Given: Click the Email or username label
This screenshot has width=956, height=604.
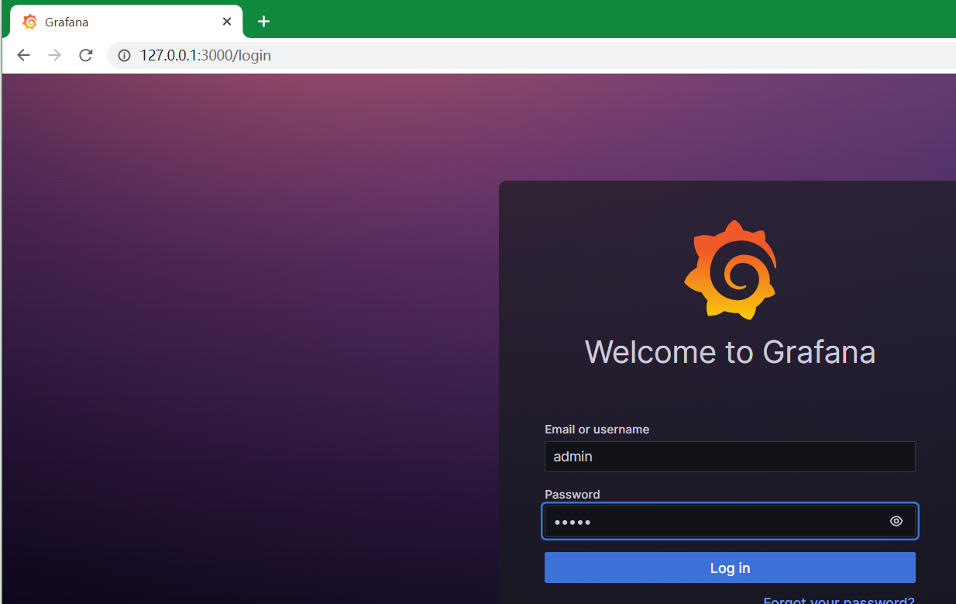Looking at the screenshot, I should (x=597, y=429).
